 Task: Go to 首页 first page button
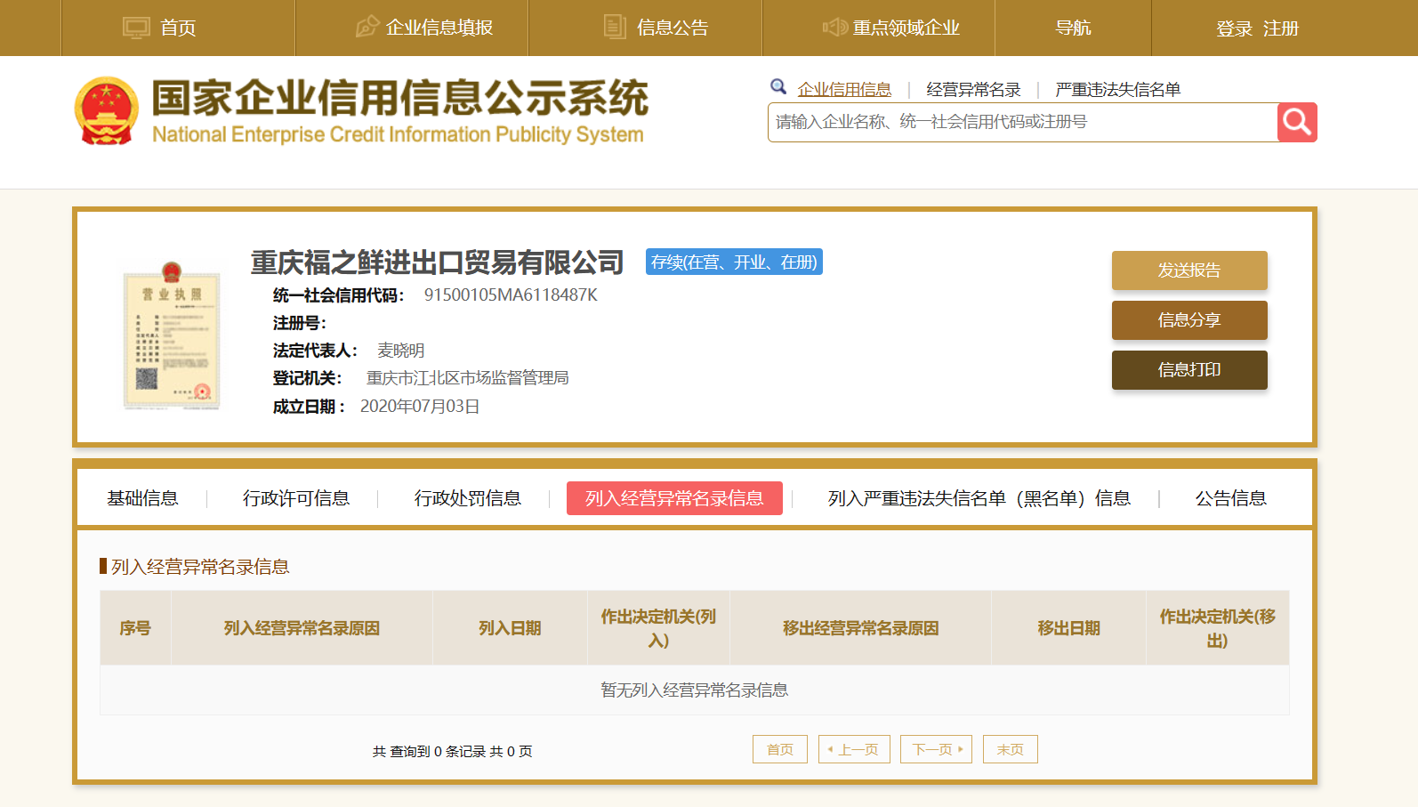(x=780, y=749)
